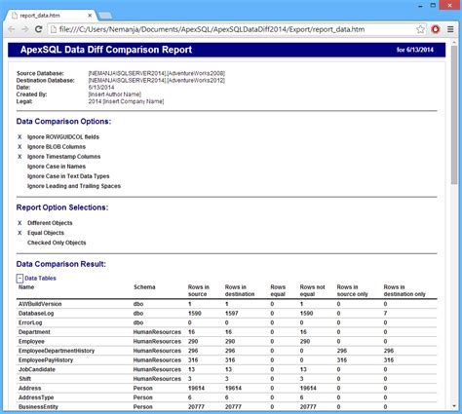Reload the report page

coord(39,29)
